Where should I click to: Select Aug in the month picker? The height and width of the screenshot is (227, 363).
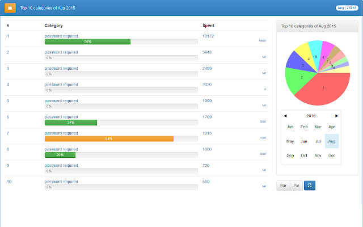[332, 141]
